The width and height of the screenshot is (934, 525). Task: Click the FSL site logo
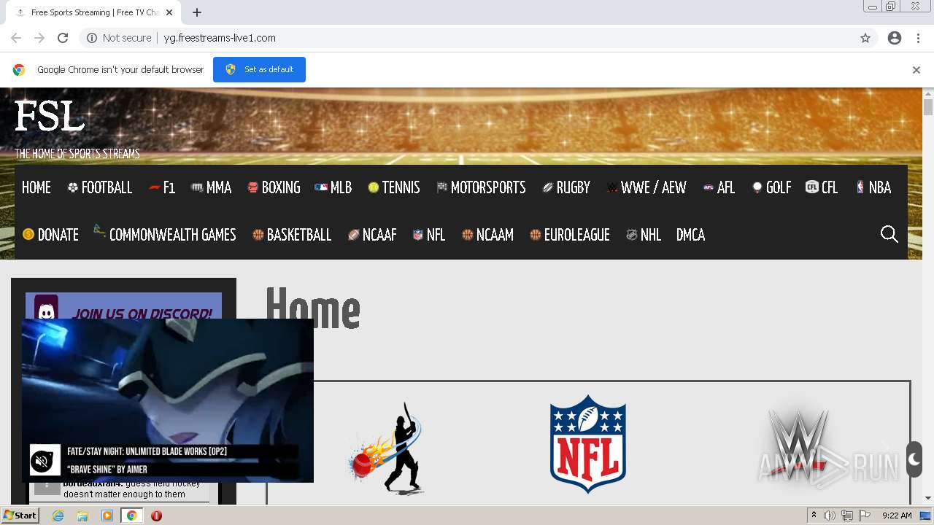50,117
